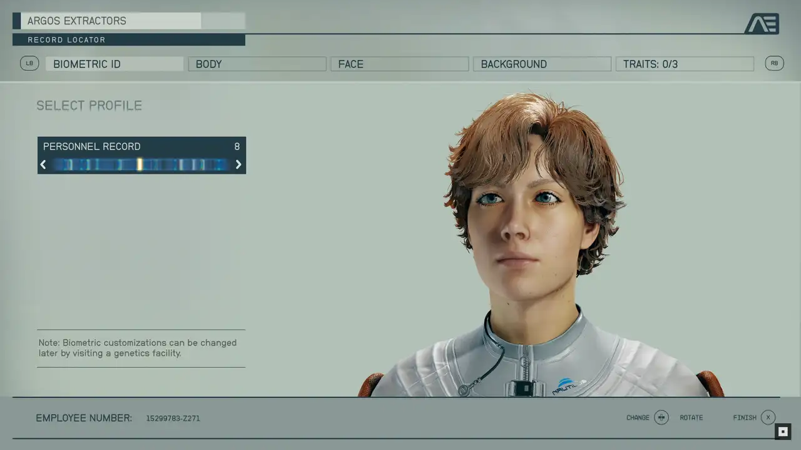
Task: Open the Background tab
Action: (x=542, y=64)
